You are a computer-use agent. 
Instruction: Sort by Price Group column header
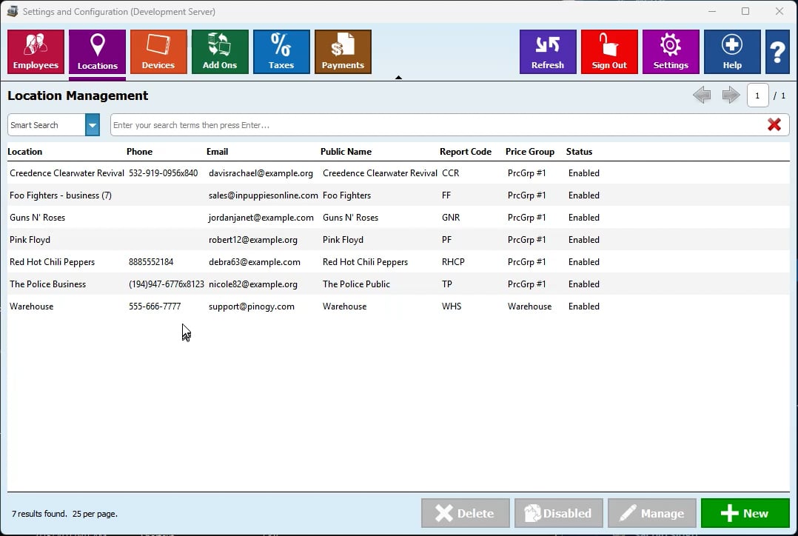pos(530,152)
